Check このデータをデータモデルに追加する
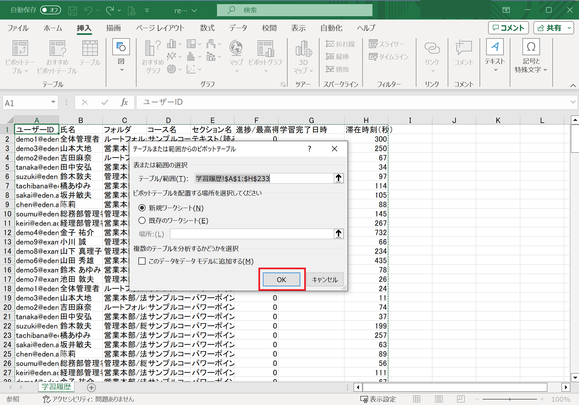 tap(142, 261)
